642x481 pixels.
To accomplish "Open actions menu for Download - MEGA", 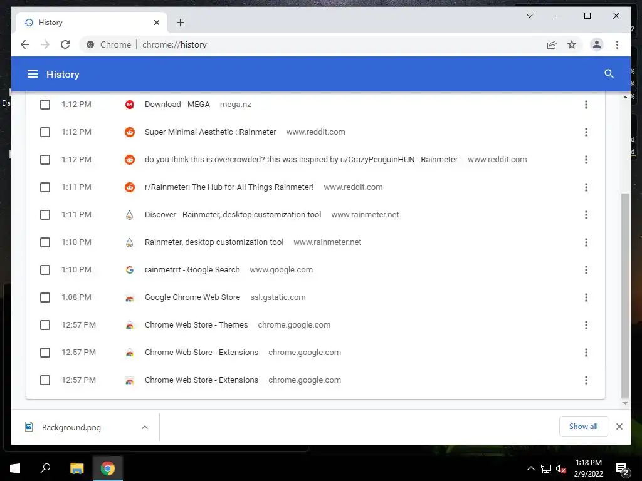I will pyautogui.click(x=586, y=105).
